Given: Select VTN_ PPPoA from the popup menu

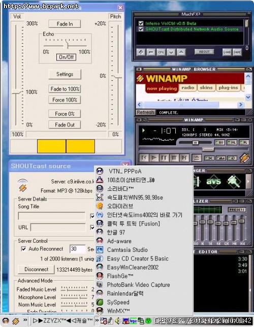Looking at the screenshot, I should tap(144, 171).
